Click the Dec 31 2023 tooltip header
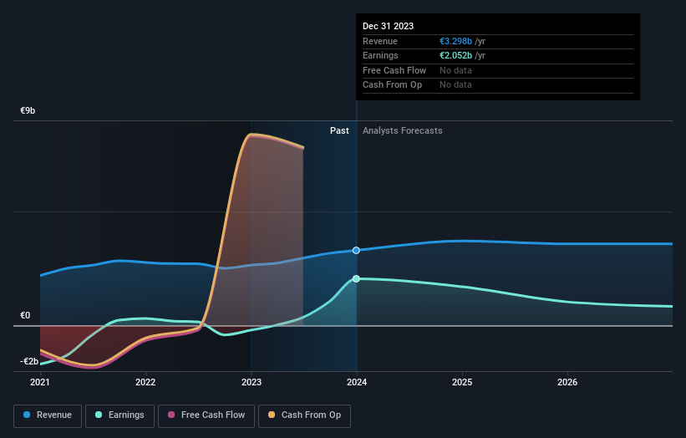The height and width of the screenshot is (438, 686). pos(388,26)
